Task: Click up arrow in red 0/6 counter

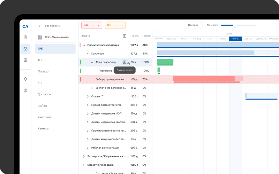Action: pyautogui.click(x=93, y=25)
